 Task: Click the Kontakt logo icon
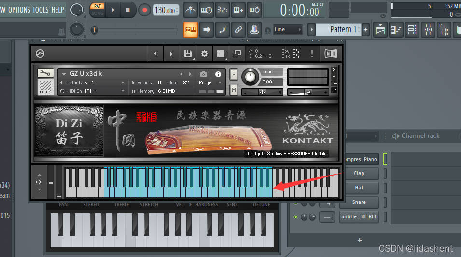click(x=40, y=54)
